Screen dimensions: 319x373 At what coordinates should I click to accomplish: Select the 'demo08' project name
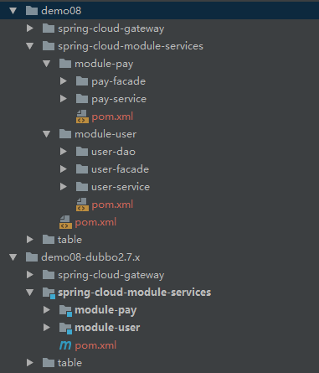tap(61, 11)
